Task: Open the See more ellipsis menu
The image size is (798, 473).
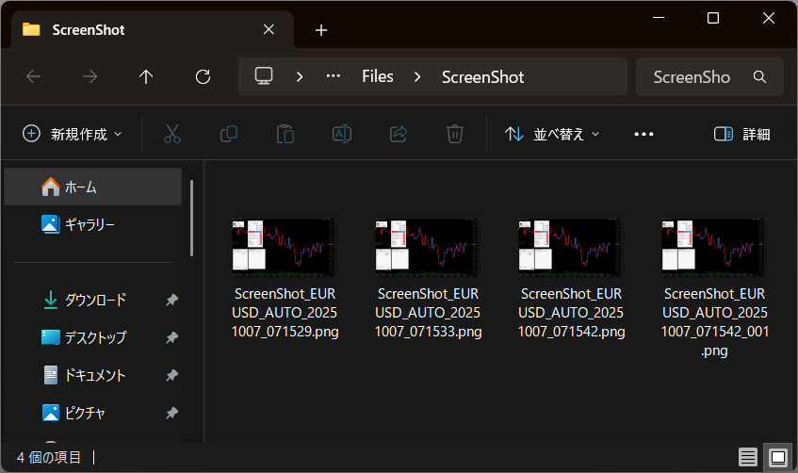Action: 643,134
